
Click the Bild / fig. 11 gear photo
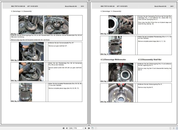click(x=31, y=25)
